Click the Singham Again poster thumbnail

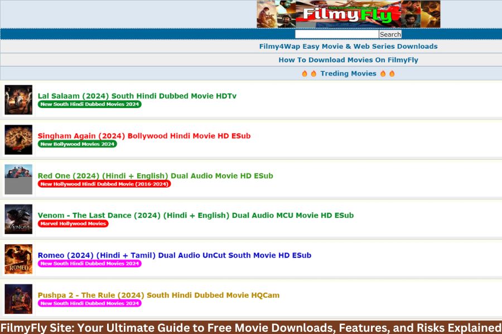point(18,140)
